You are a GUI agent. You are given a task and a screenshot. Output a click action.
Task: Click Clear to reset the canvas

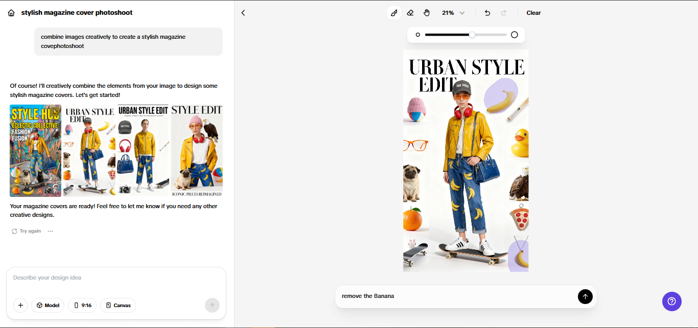click(x=533, y=13)
